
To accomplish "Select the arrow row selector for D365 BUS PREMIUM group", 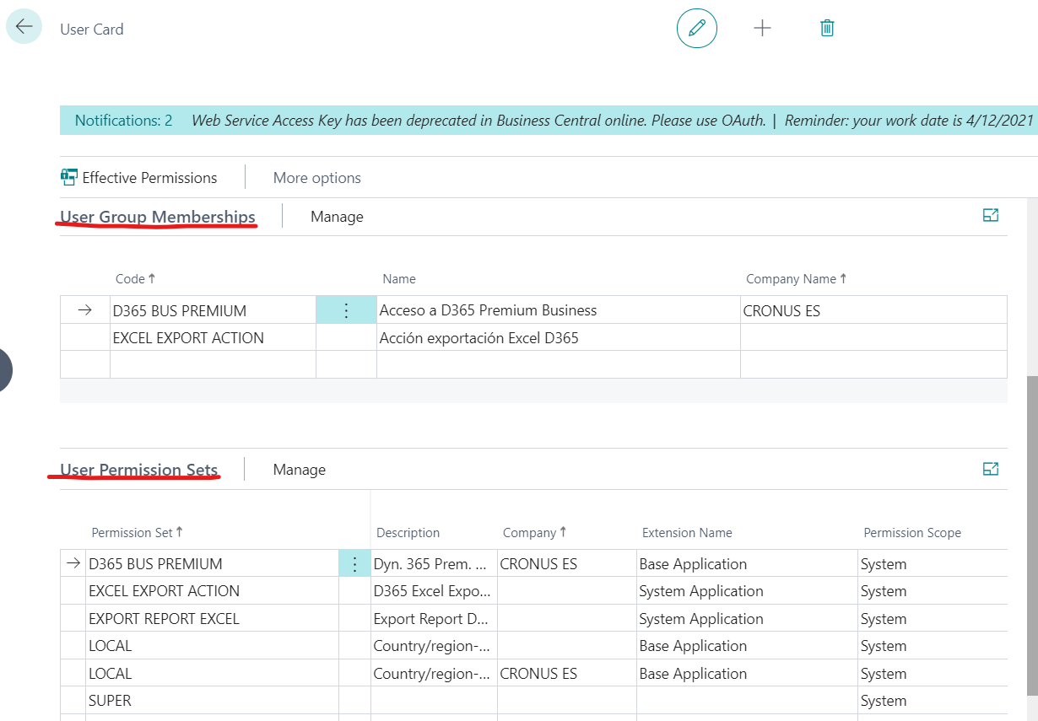I will [84, 310].
